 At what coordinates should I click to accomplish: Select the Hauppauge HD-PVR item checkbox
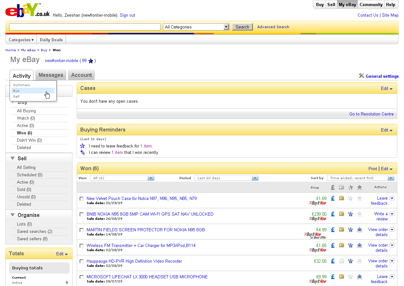click(x=82, y=261)
